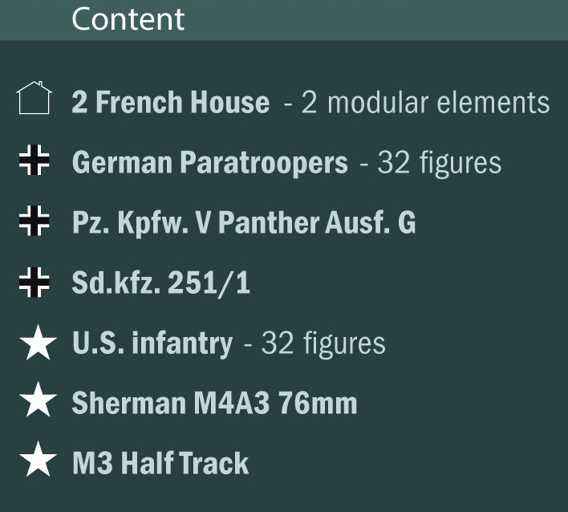
Task: Click the German cross beside Sd.kfz. 251/1
Action: tap(34, 282)
